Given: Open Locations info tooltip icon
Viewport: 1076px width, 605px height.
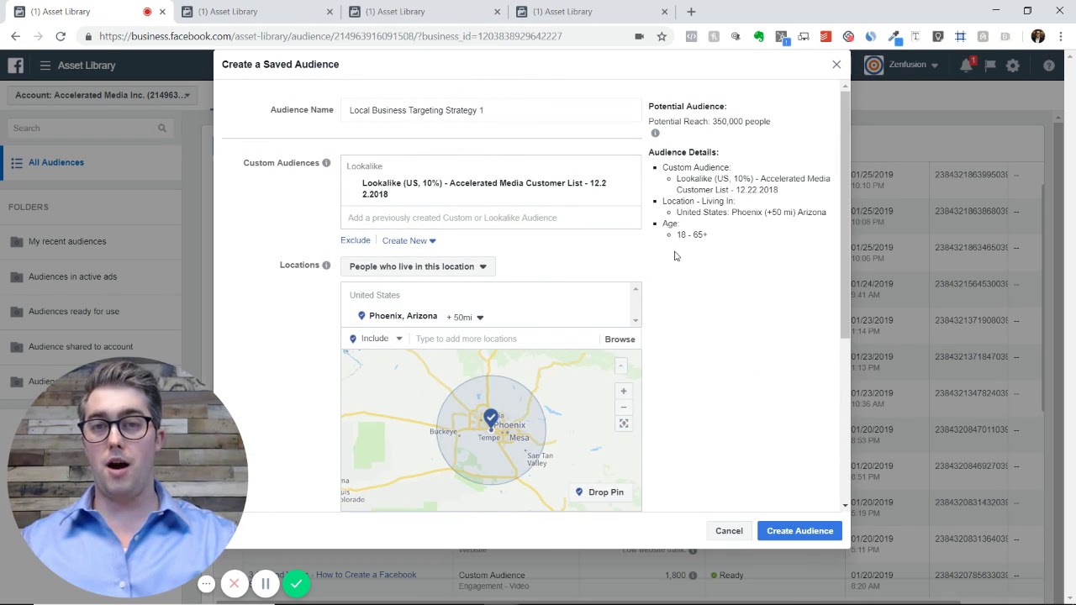Looking at the screenshot, I should (326, 266).
